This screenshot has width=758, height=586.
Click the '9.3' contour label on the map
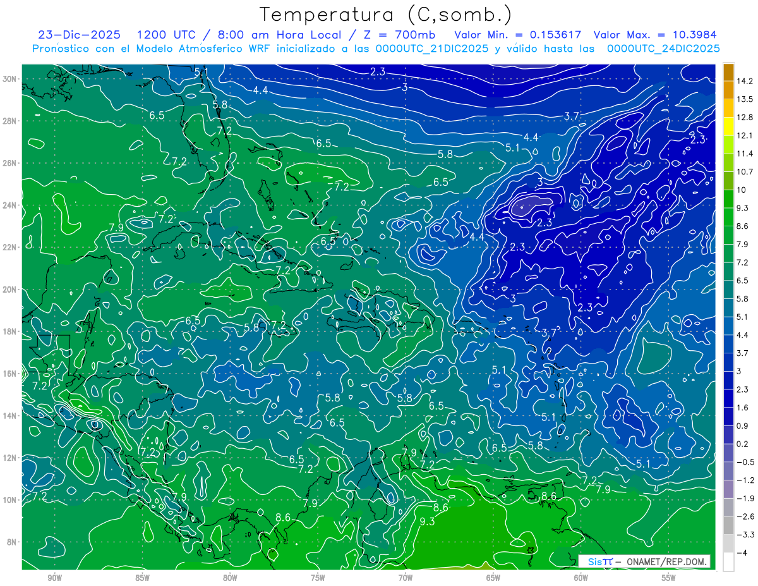[x=427, y=522]
